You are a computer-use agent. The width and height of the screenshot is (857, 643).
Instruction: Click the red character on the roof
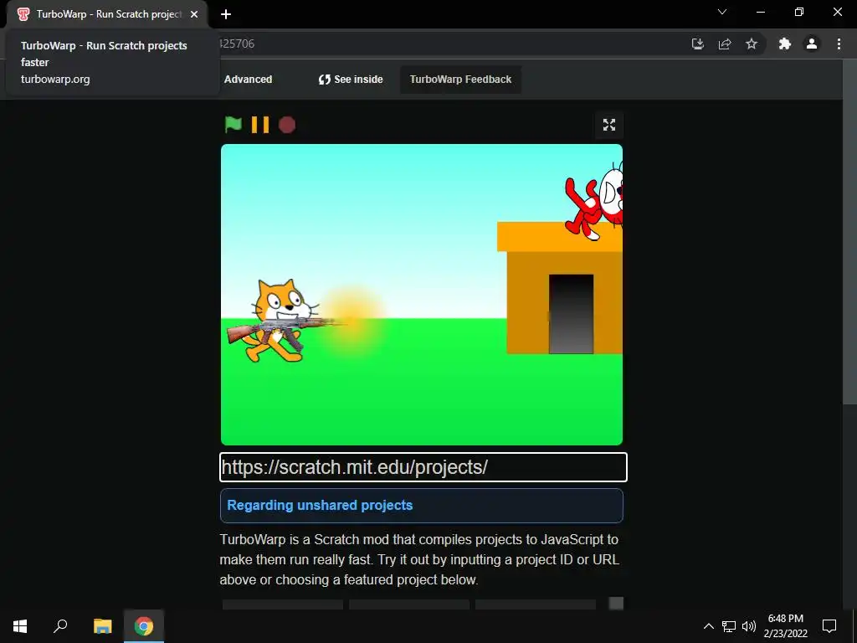(x=594, y=201)
